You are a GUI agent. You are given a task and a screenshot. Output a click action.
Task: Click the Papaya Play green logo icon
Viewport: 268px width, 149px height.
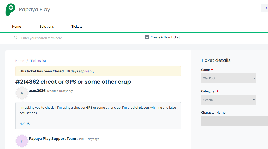(10, 10)
